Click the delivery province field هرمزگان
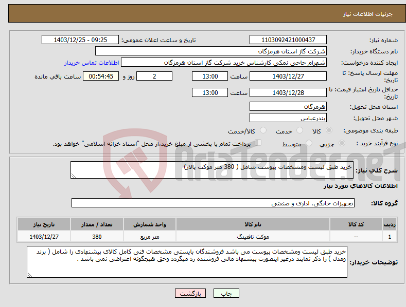 tap(288, 106)
